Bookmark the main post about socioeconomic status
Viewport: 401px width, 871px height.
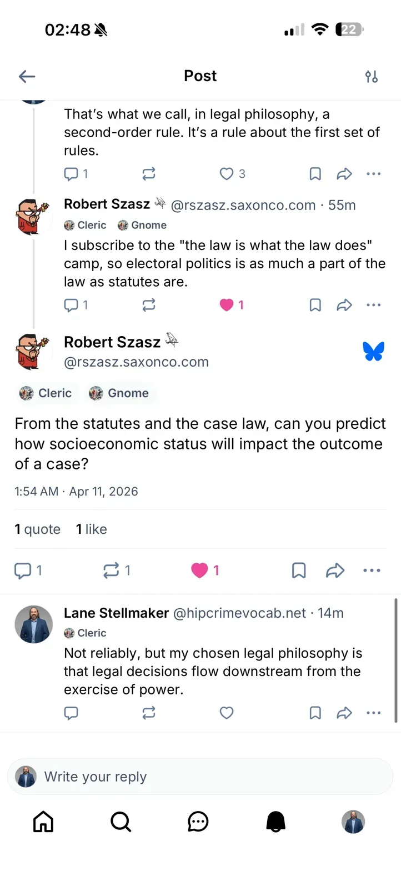pos(298,570)
